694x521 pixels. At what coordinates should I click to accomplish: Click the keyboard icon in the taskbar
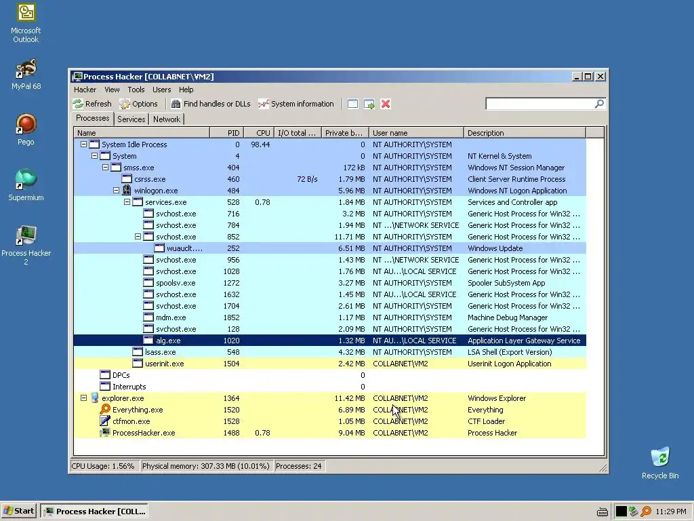(603, 512)
